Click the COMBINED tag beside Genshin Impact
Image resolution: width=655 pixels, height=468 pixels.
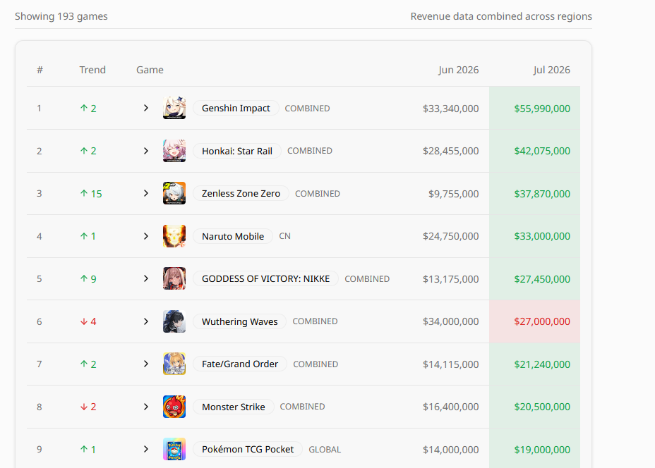[x=307, y=109]
